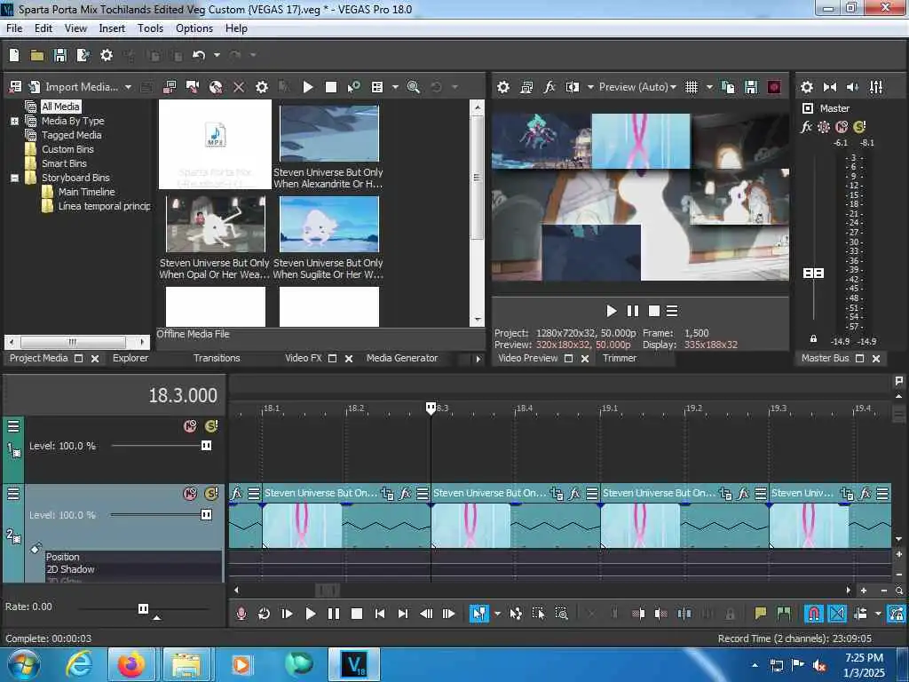The image size is (909, 682).
Task: Select the Steven Universe Opal media thumbnail
Action: pyautogui.click(x=215, y=224)
